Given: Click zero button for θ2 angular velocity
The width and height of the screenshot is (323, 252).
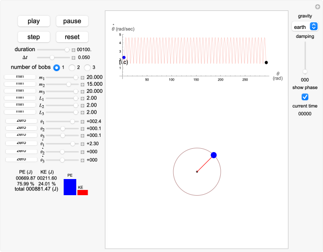Looking at the screenshot, I should [21, 152].
